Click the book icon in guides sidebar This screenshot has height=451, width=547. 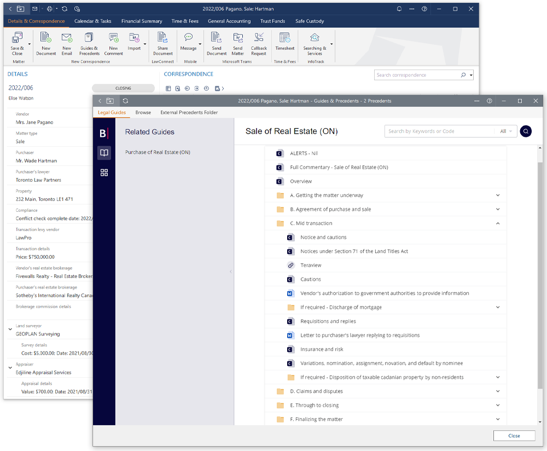coord(104,153)
